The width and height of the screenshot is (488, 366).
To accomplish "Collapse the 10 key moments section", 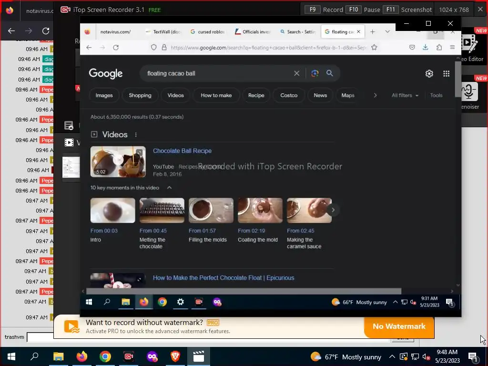I will click(x=169, y=187).
